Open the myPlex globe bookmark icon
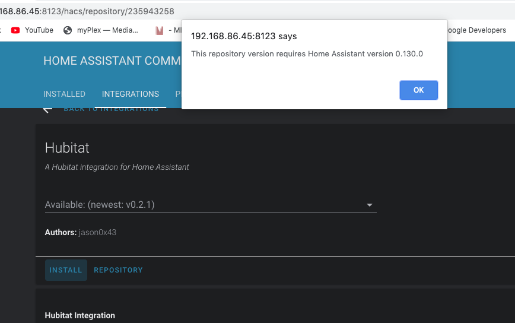The image size is (515, 323). (68, 30)
